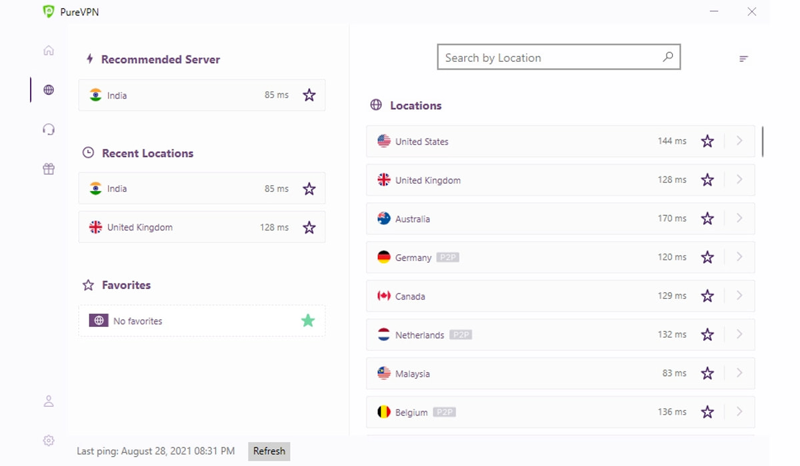Toggle the star on Germany

[x=707, y=257]
